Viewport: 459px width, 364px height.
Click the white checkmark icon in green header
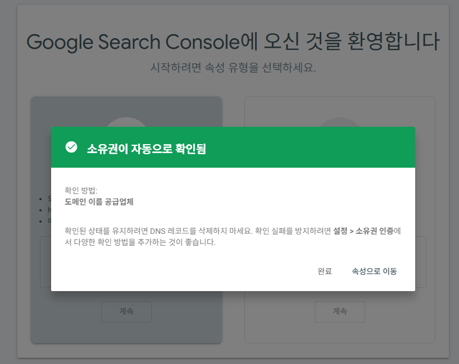pyautogui.click(x=71, y=147)
